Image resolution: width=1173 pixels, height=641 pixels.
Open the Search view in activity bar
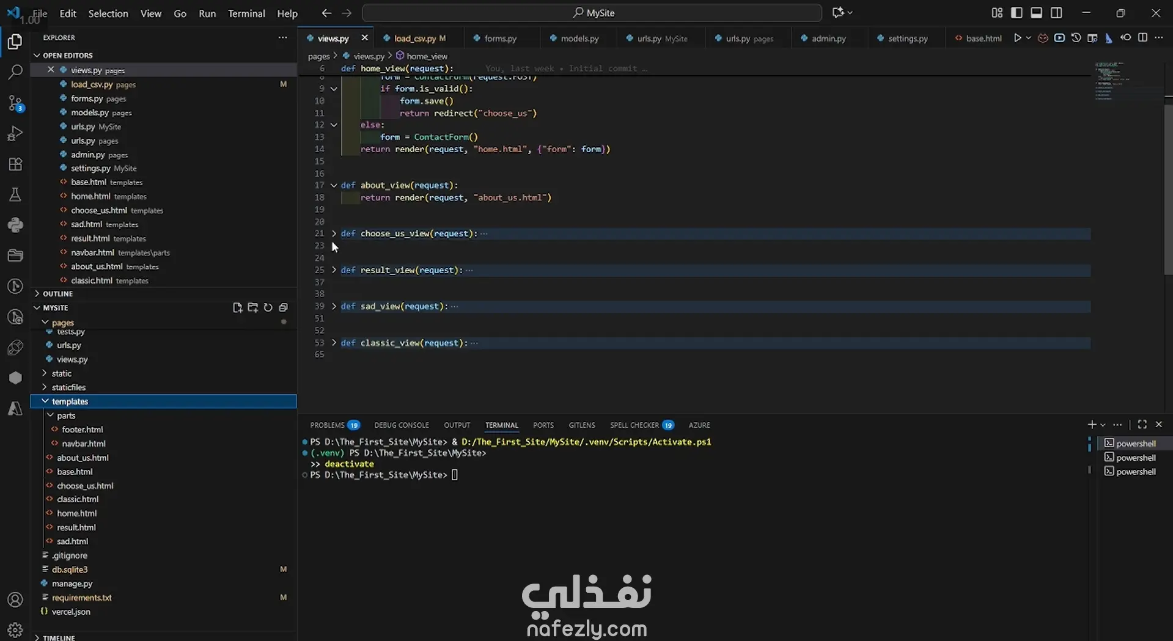(x=15, y=72)
